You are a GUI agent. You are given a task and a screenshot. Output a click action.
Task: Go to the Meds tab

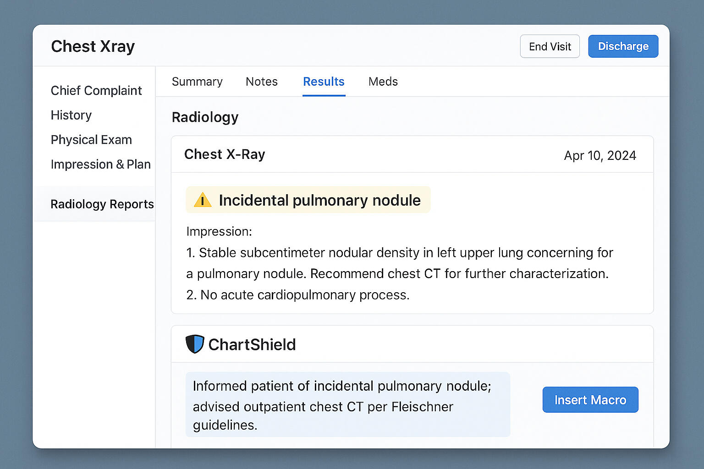coord(383,82)
